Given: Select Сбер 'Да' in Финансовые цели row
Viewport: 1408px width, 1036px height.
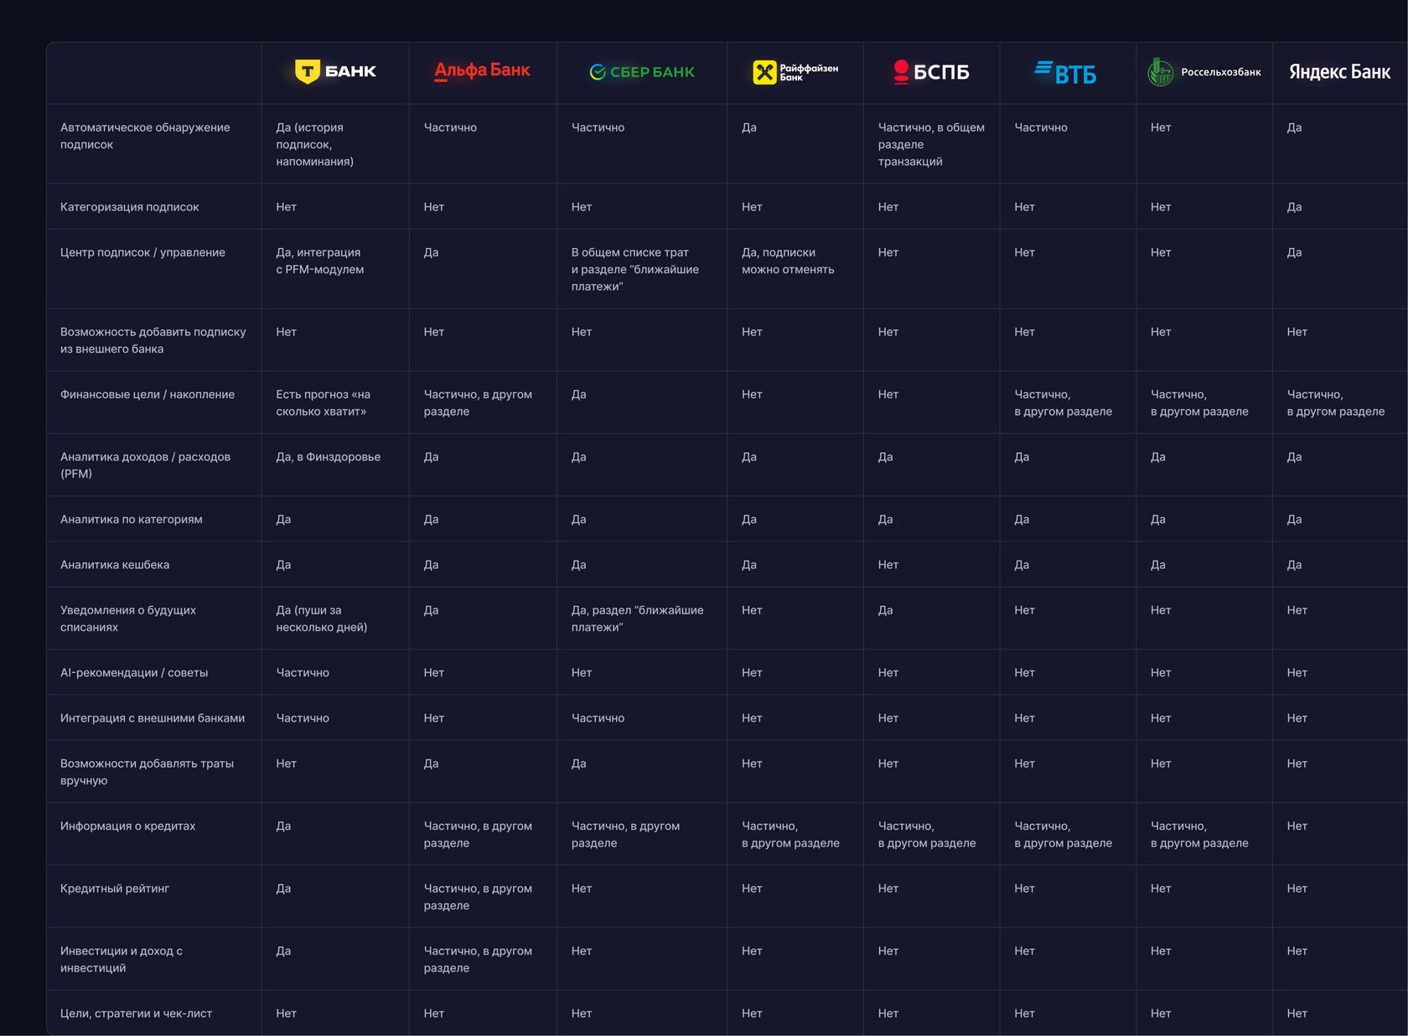Looking at the screenshot, I should click(x=579, y=394).
